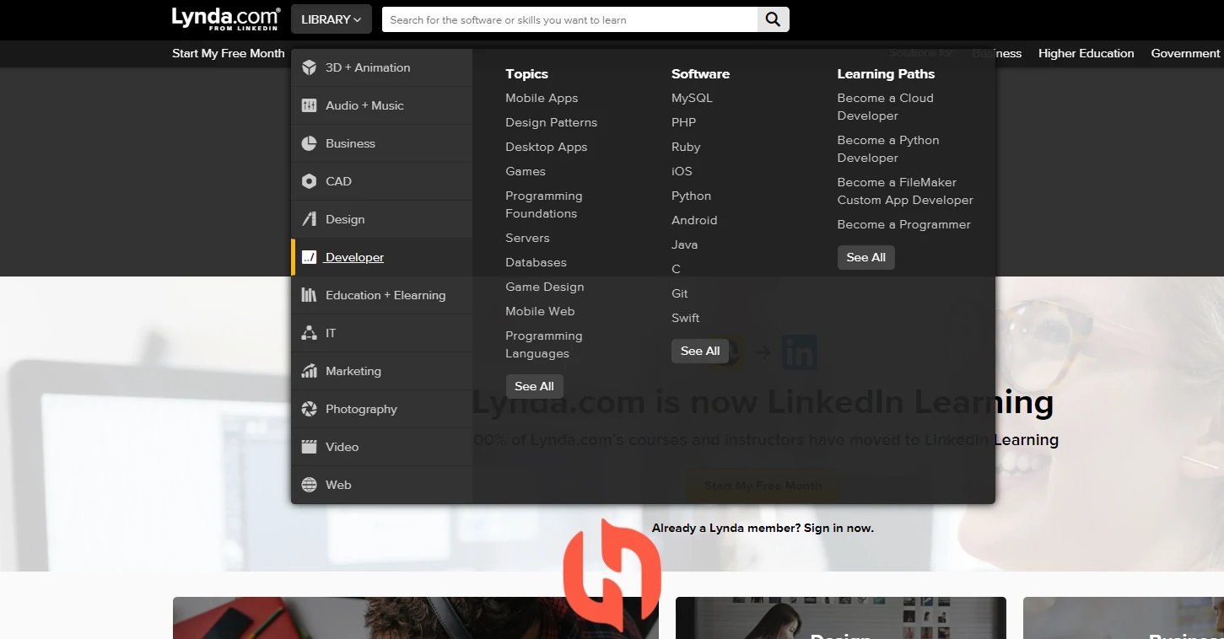
Task: Select the Games topic
Action: (x=526, y=171)
